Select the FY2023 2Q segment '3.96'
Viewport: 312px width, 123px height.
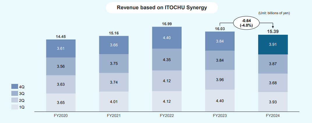tap(220, 80)
